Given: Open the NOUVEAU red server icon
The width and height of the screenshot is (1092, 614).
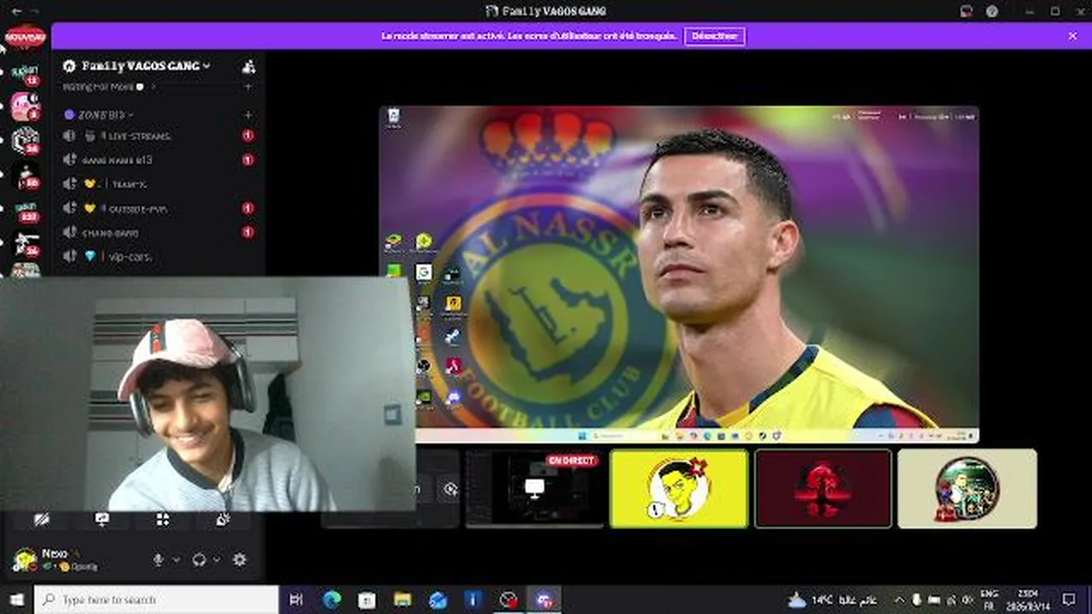Looking at the screenshot, I should pos(26,37).
